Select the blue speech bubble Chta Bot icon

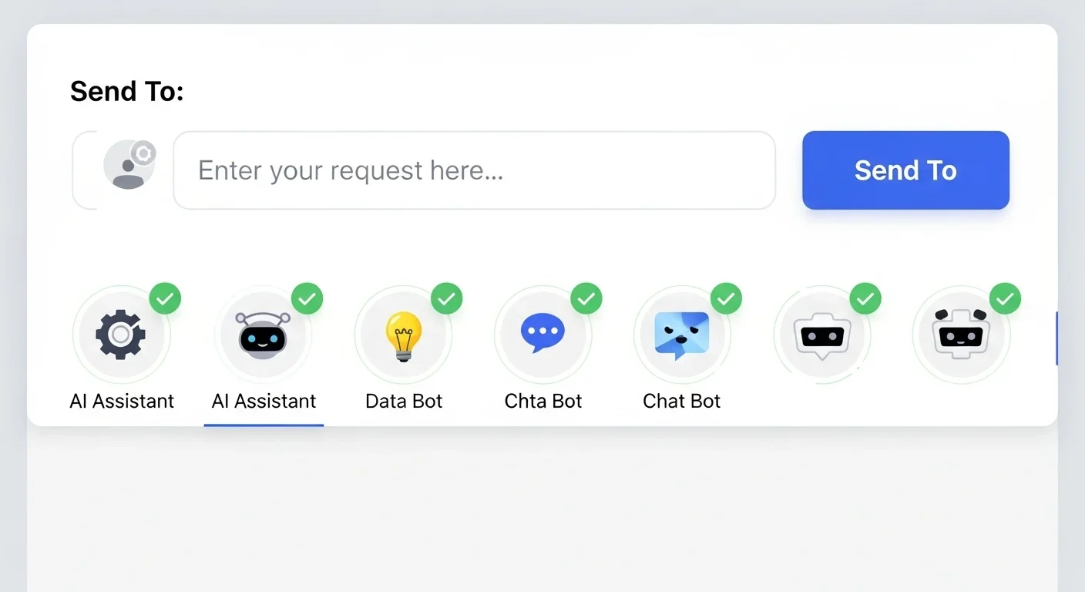point(542,335)
